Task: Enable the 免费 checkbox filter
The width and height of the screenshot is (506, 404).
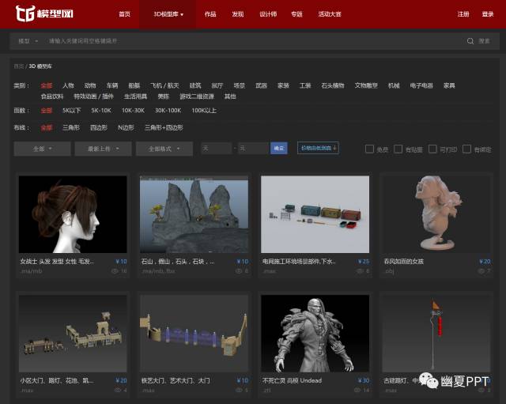Action: click(369, 149)
